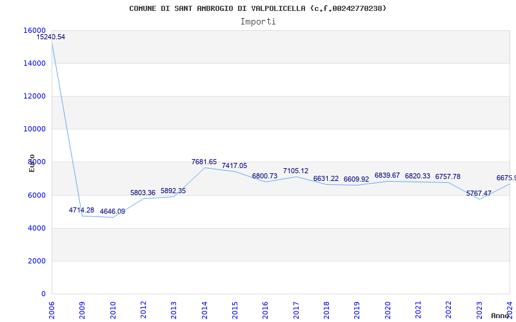This screenshot has height=322, width=516.
Task: Select the 6757.78 data label
Action: pyautogui.click(x=448, y=176)
